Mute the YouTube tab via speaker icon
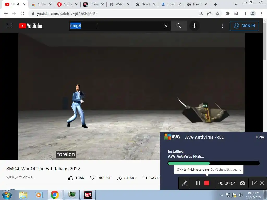Screen dimensions: 267x200 [19, 4]
